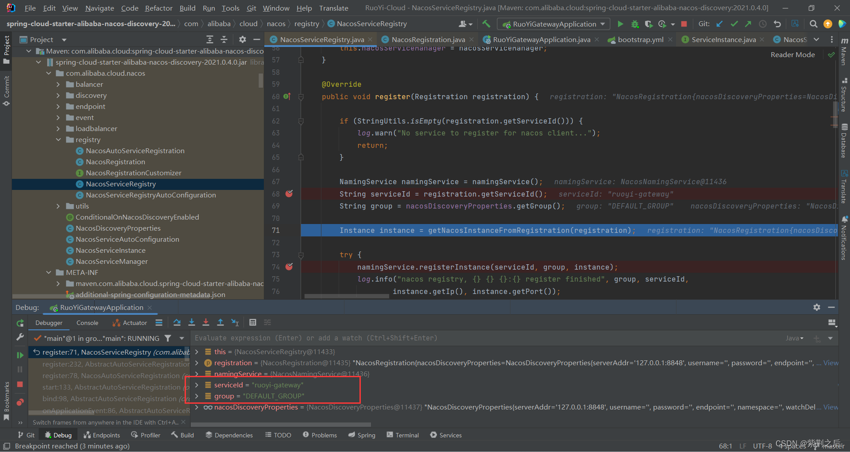Viewport: 850px width, 452px height.
Task: Open Search Everywhere magnifier icon
Action: 813,24
